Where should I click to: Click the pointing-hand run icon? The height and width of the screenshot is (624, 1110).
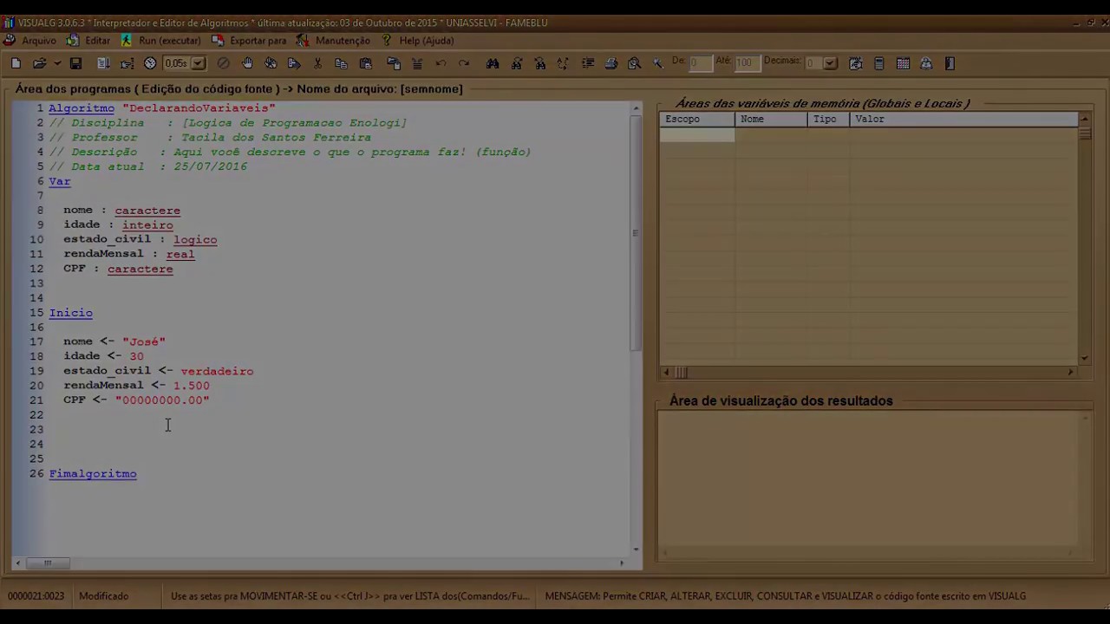[x=127, y=63]
